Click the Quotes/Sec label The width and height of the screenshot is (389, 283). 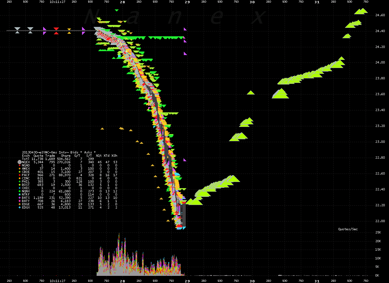pyautogui.click(x=348, y=229)
